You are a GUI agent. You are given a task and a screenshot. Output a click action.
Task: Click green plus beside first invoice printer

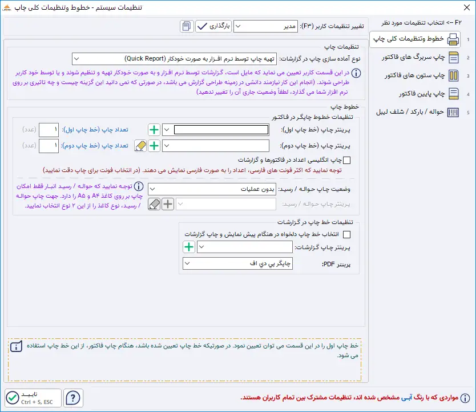point(154,130)
